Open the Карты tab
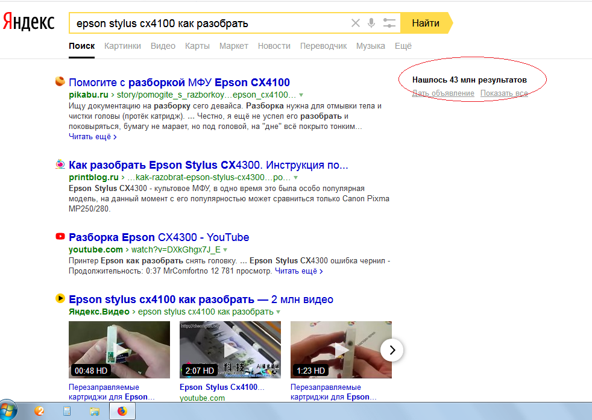The height and width of the screenshot is (420, 592). point(197,46)
